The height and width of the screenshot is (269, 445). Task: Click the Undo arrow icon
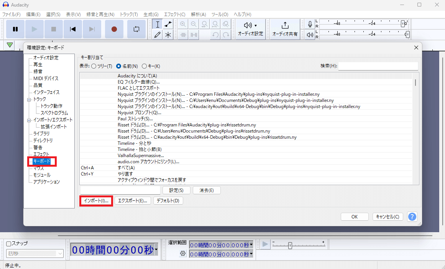click(215, 35)
